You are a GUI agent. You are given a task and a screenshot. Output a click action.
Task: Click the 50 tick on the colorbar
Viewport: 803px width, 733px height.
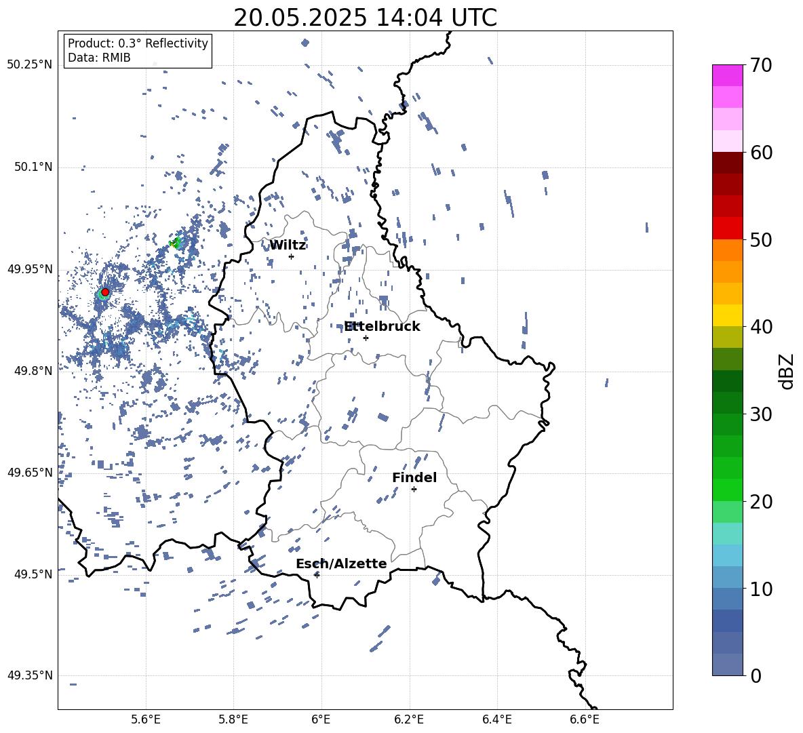[761, 239]
